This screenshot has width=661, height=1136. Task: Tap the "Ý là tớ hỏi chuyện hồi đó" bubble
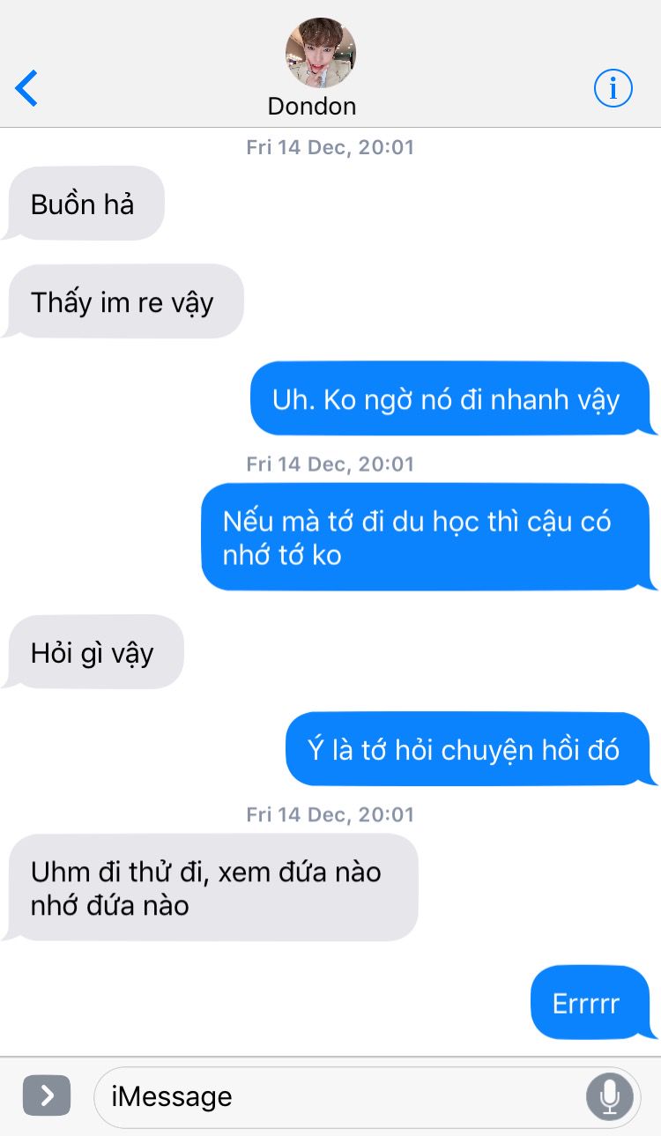pyautogui.click(x=471, y=749)
